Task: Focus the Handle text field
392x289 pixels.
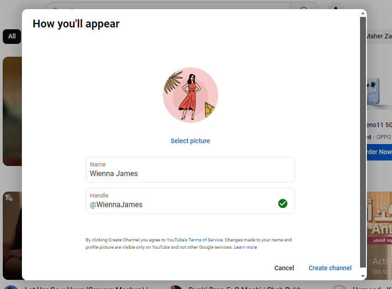Action: click(x=183, y=204)
